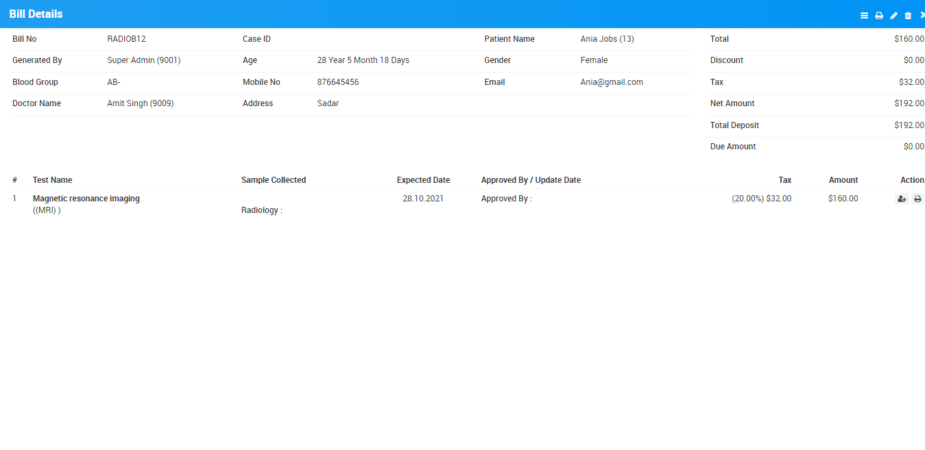This screenshot has width=925, height=450.
Task: Click the Sample Collected column header
Action: pos(274,180)
